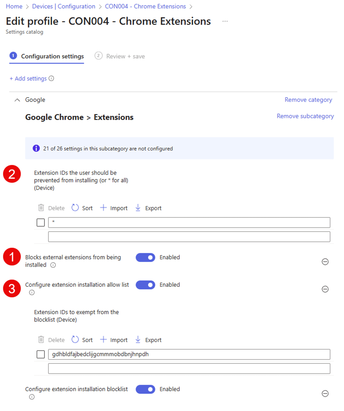
Task: Switch to the Review + save tab
Action: tap(125, 56)
